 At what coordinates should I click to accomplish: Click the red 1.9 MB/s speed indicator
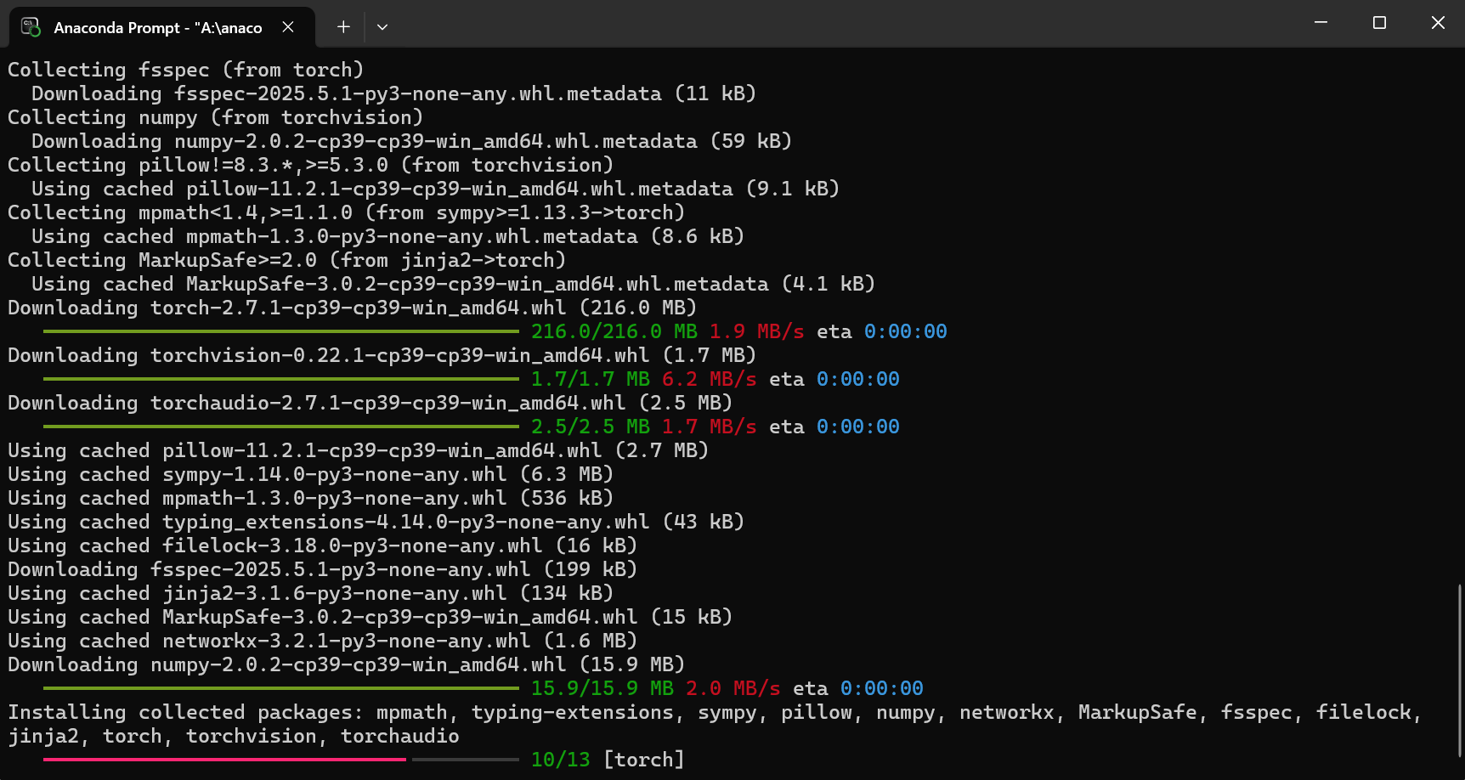(755, 331)
